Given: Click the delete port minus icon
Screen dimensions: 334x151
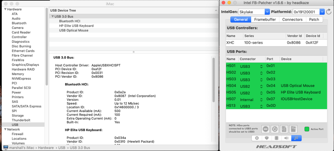Looking at the screenshot, I should (x=266, y=129).
